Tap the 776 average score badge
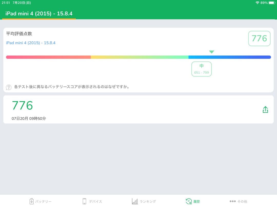 259,39
